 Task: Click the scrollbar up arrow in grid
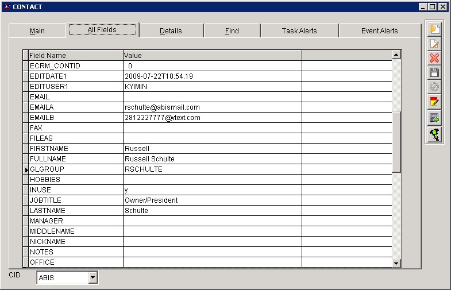(x=396, y=55)
